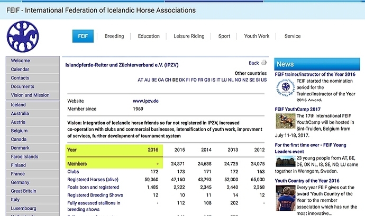Open Finland country page in sidebar
Image resolution: width=365 pixels, height=216 pixels.
(33, 165)
